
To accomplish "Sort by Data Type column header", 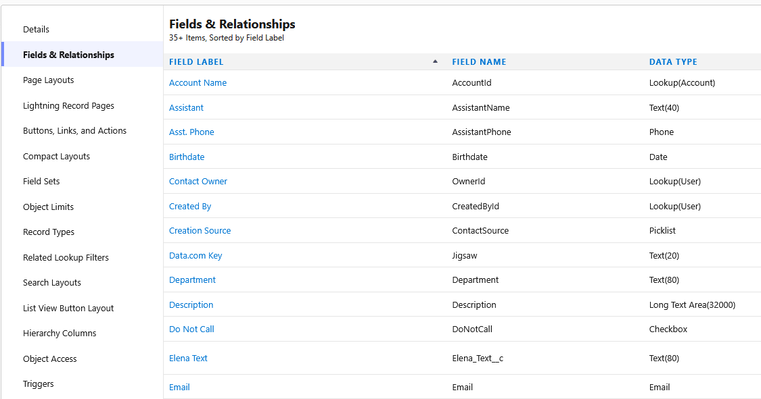I will click(673, 62).
